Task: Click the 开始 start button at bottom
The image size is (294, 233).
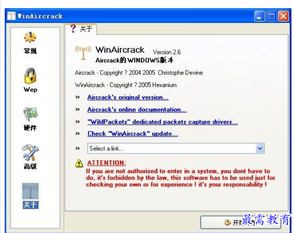Action: coord(240,222)
